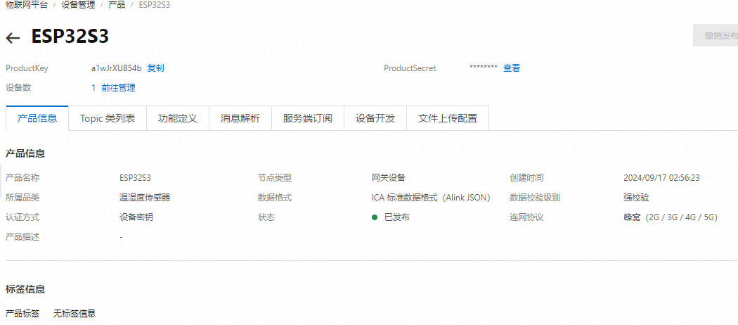Open the 设备开发 tab
Screen dimensions: 738x325
[375, 118]
